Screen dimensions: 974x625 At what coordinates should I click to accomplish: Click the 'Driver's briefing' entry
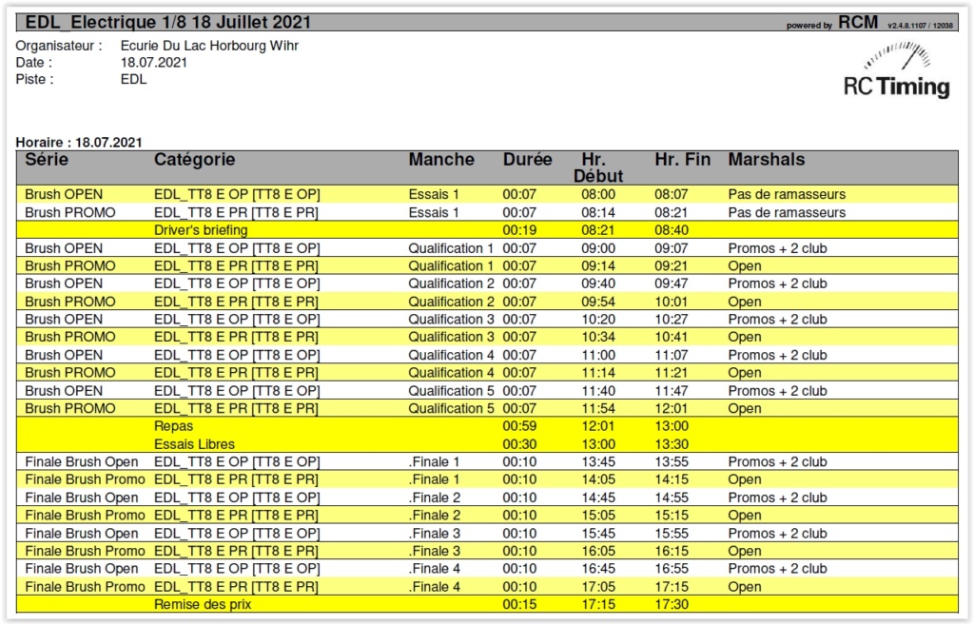click(201, 230)
